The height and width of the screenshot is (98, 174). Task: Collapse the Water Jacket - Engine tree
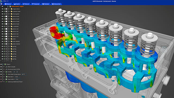tap(8, 7)
